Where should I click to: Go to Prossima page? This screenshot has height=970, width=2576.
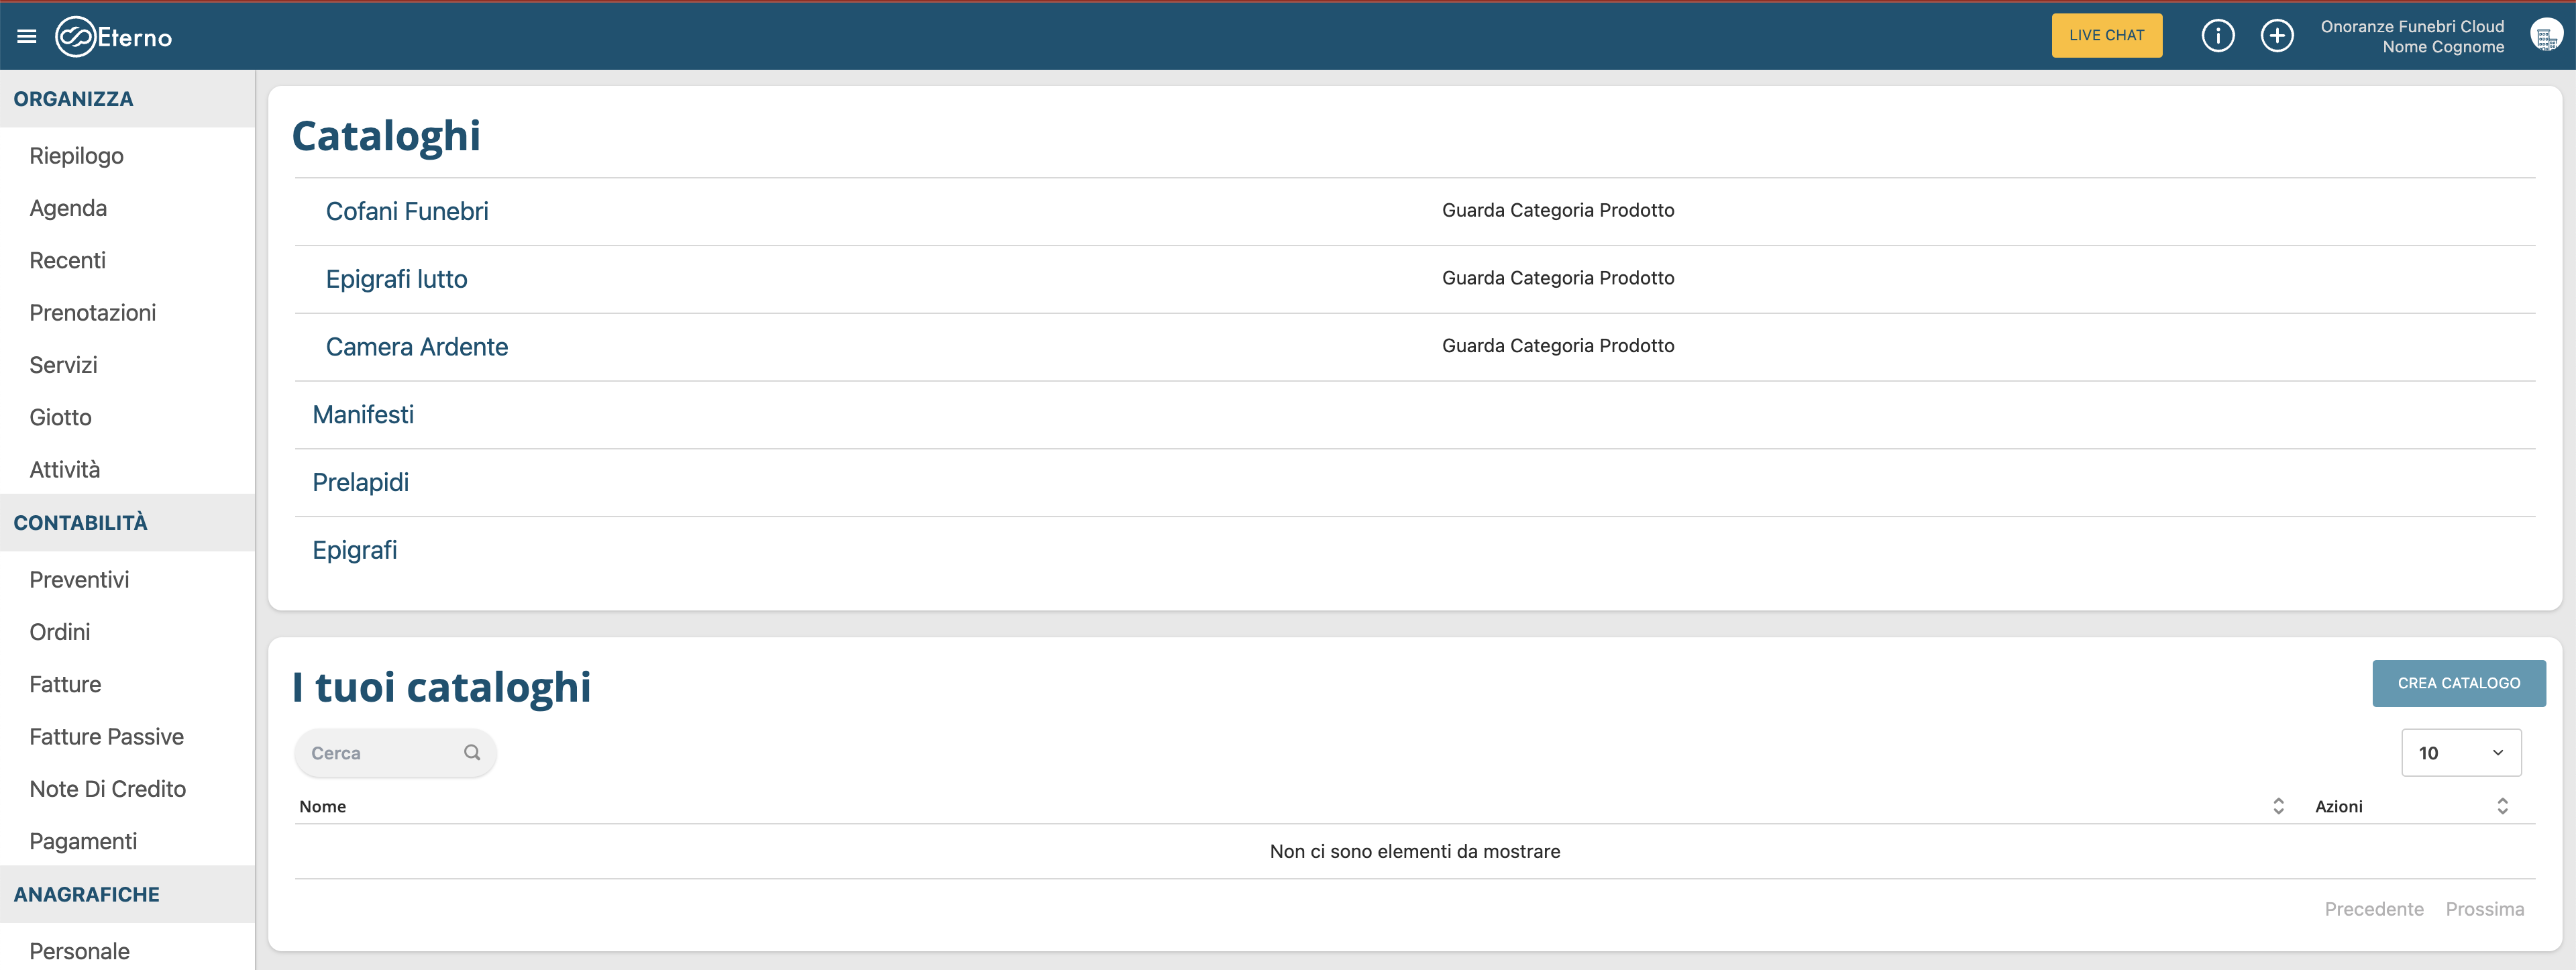point(2484,909)
